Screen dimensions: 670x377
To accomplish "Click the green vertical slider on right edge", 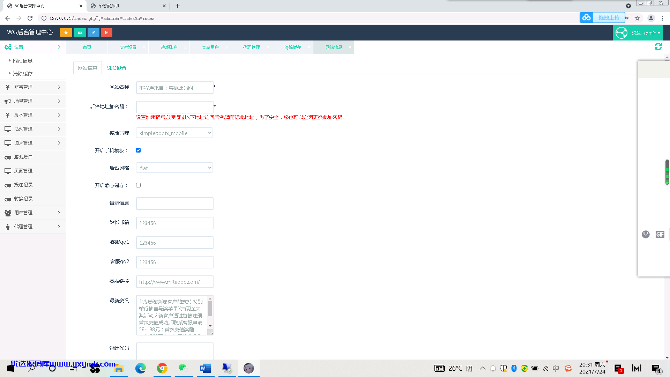I will click(667, 172).
